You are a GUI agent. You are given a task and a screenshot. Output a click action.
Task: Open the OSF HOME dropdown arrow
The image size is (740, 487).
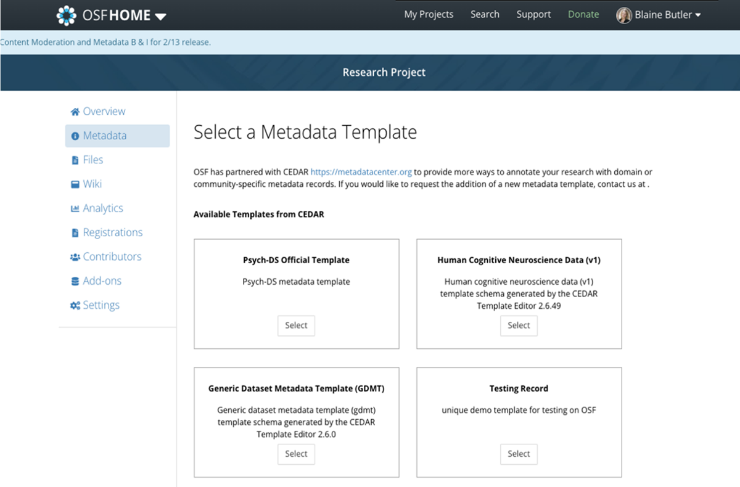(160, 17)
